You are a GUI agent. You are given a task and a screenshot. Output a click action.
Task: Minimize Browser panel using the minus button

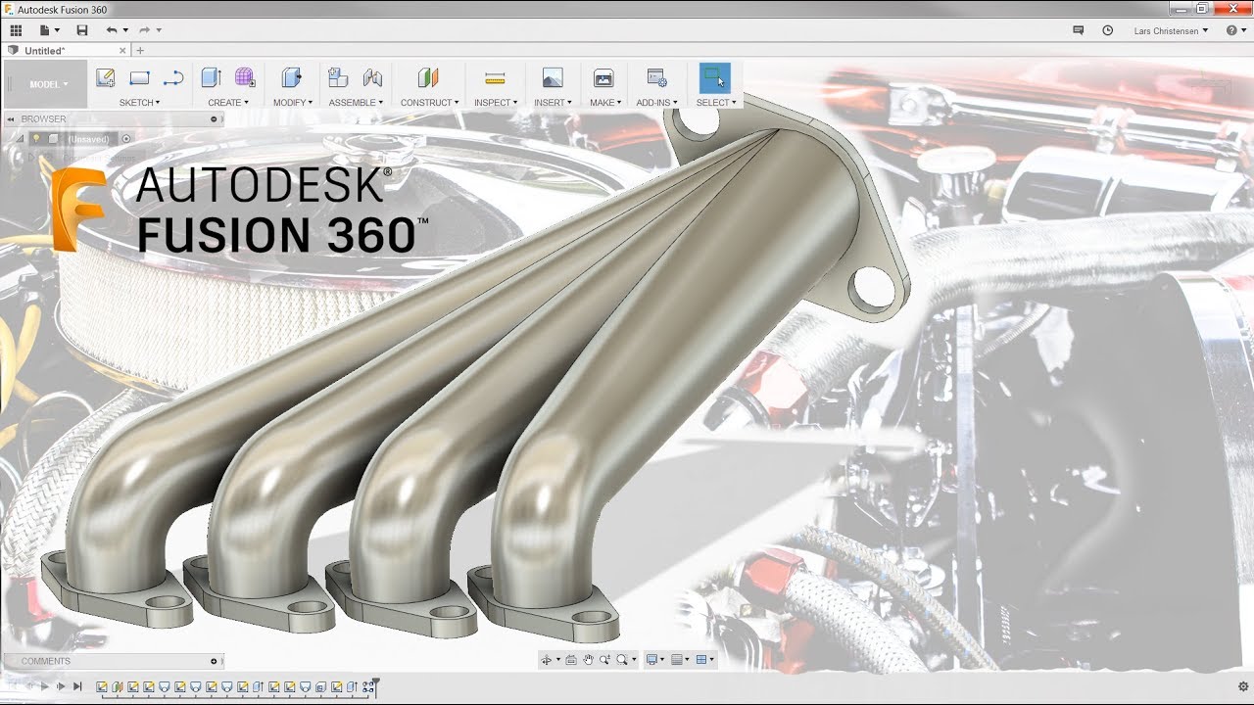[214, 118]
